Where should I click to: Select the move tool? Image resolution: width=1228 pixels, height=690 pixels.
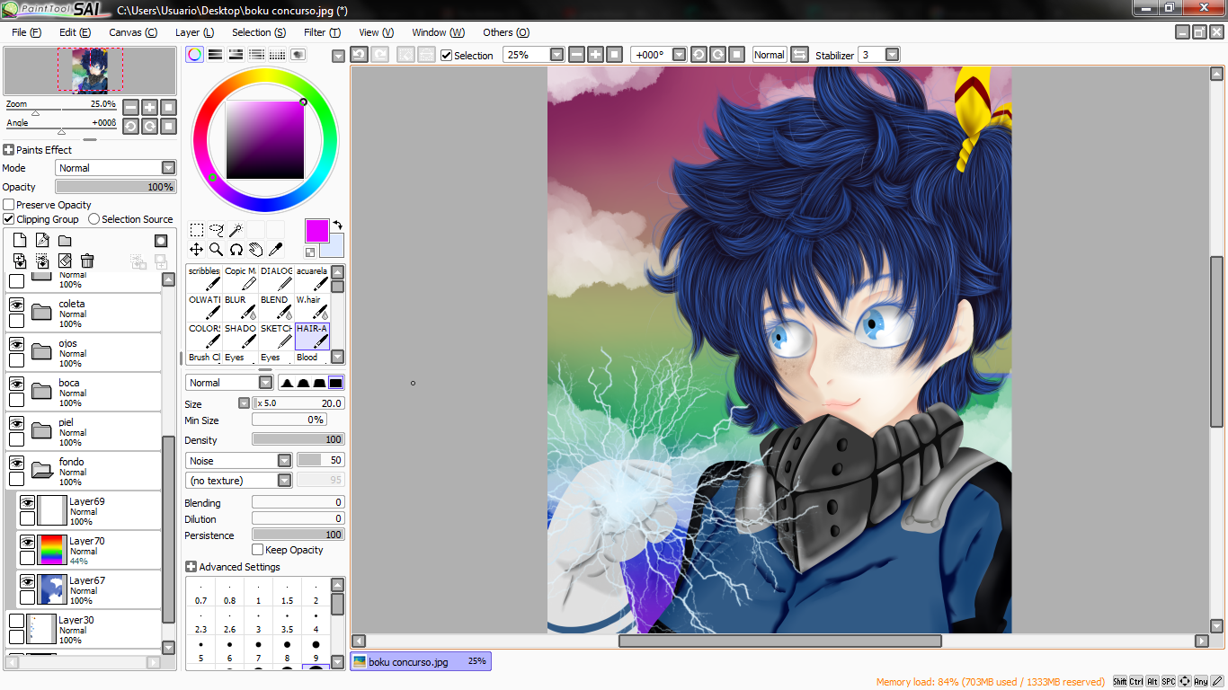[x=196, y=250]
